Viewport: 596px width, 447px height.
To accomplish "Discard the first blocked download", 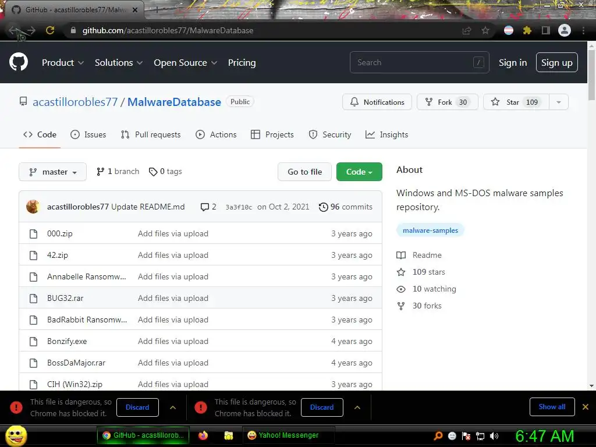I will [x=137, y=407].
